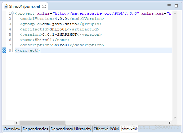Minimize the editor area
This screenshot has height=133, width=183.
click(169, 5)
